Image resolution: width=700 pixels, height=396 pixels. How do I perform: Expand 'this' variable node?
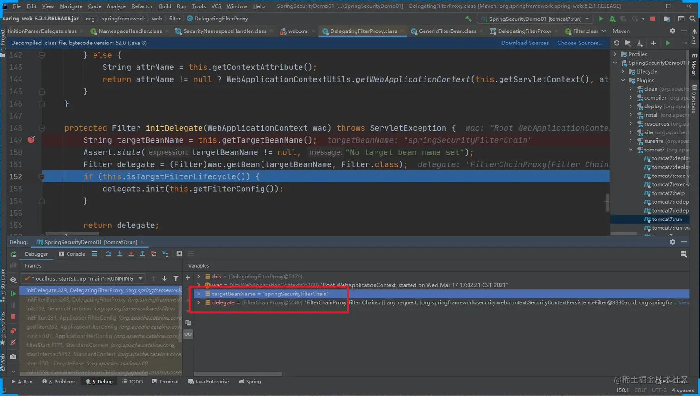point(199,277)
